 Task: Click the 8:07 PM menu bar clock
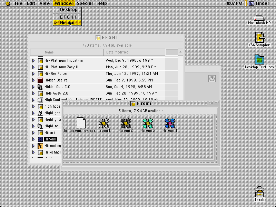[x=235, y=3]
